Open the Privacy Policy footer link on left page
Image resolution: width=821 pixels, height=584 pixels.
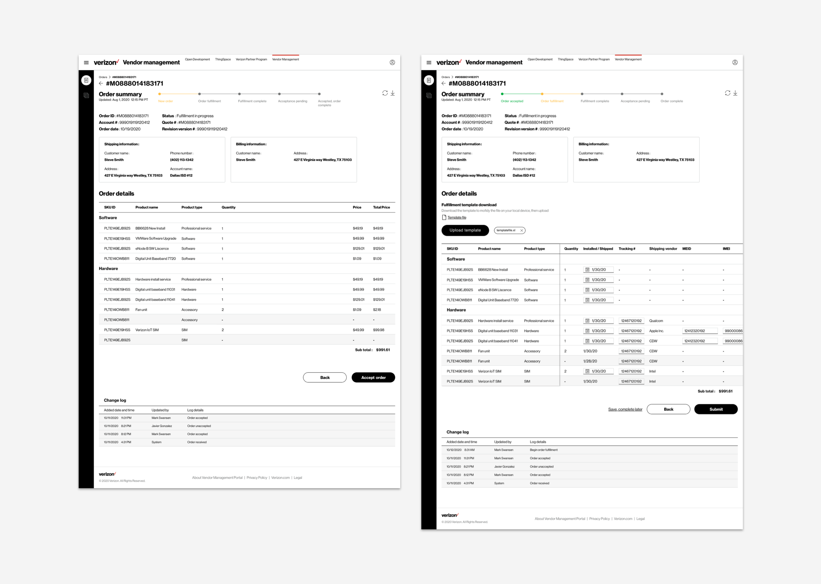point(257,478)
